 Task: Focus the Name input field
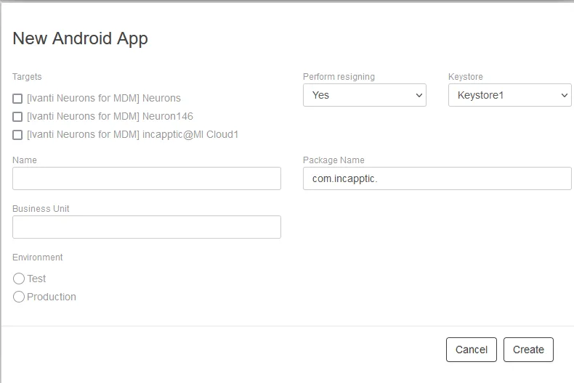click(147, 178)
